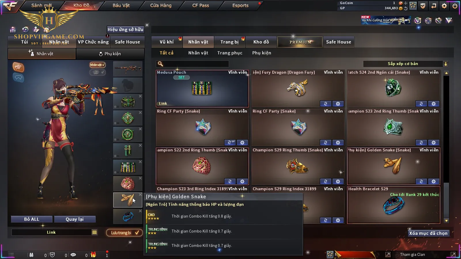Toggle the Lưu trang bị checkmark
This screenshot has height=259, width=461.
(124, 233)
